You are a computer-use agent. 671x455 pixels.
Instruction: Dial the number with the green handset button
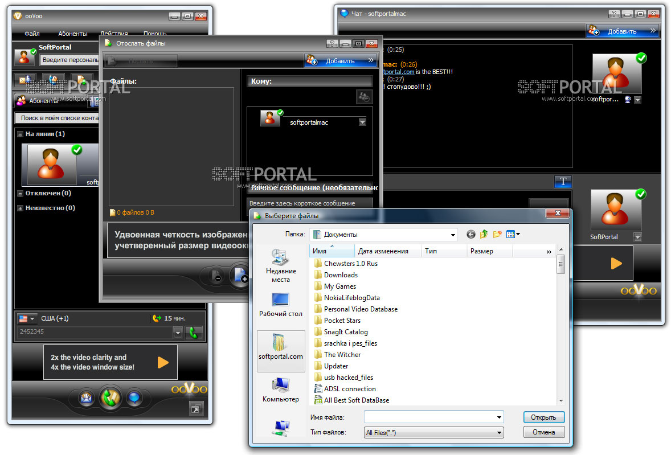[x=194, y=332]
